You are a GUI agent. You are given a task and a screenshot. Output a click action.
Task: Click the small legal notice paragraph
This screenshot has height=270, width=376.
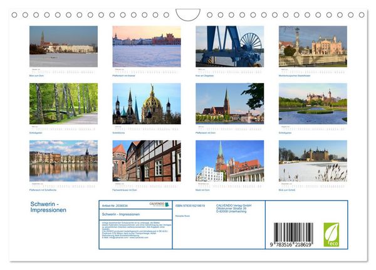coord(137,230)
